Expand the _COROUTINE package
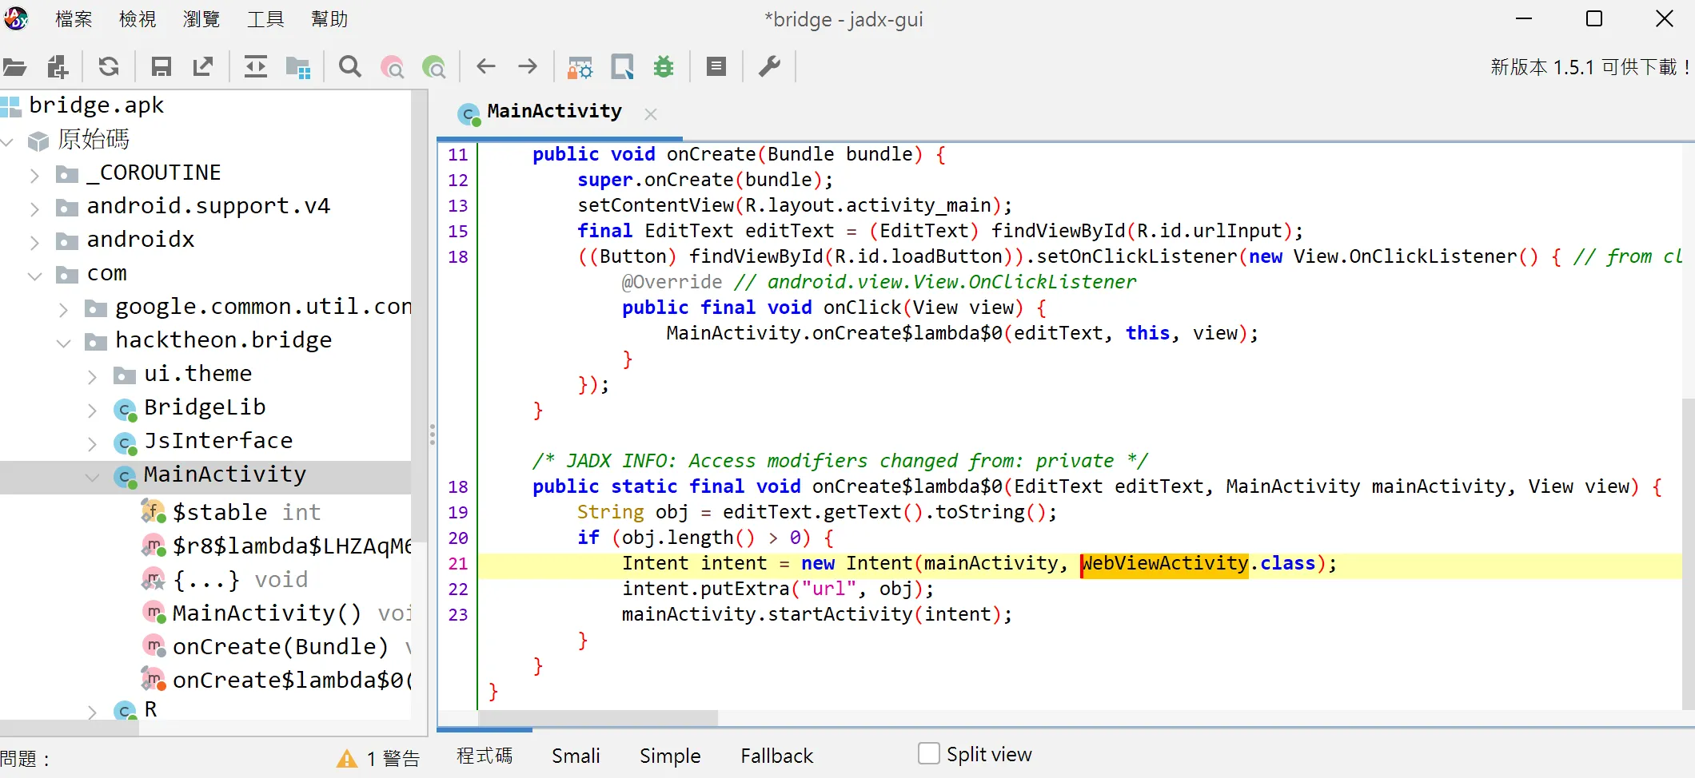Image resolution: width=1695 pixels, height=778 pixels. tap(34, 175)
